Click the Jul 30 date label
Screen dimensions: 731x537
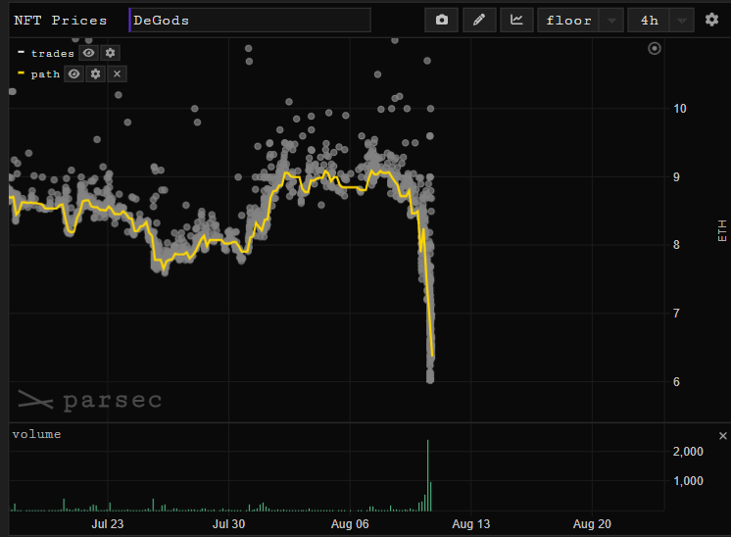[x=229, y=524]
